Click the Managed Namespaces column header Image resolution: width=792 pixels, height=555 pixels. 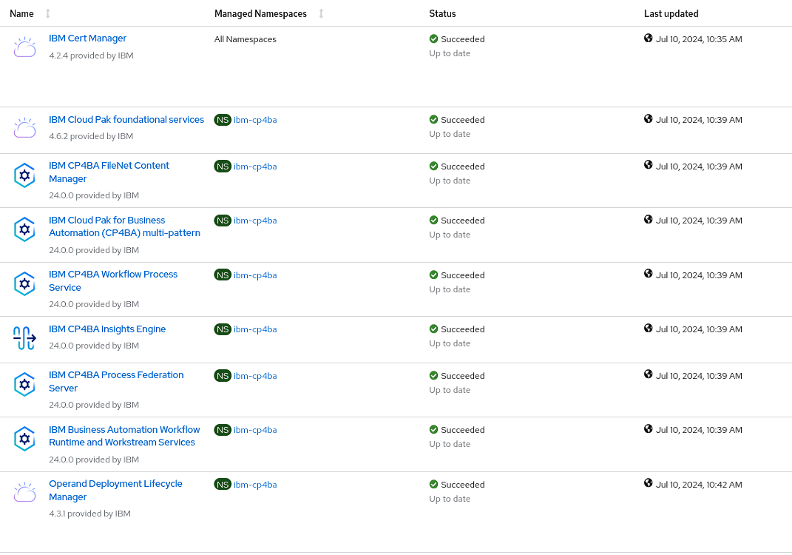tap(260, 13)
